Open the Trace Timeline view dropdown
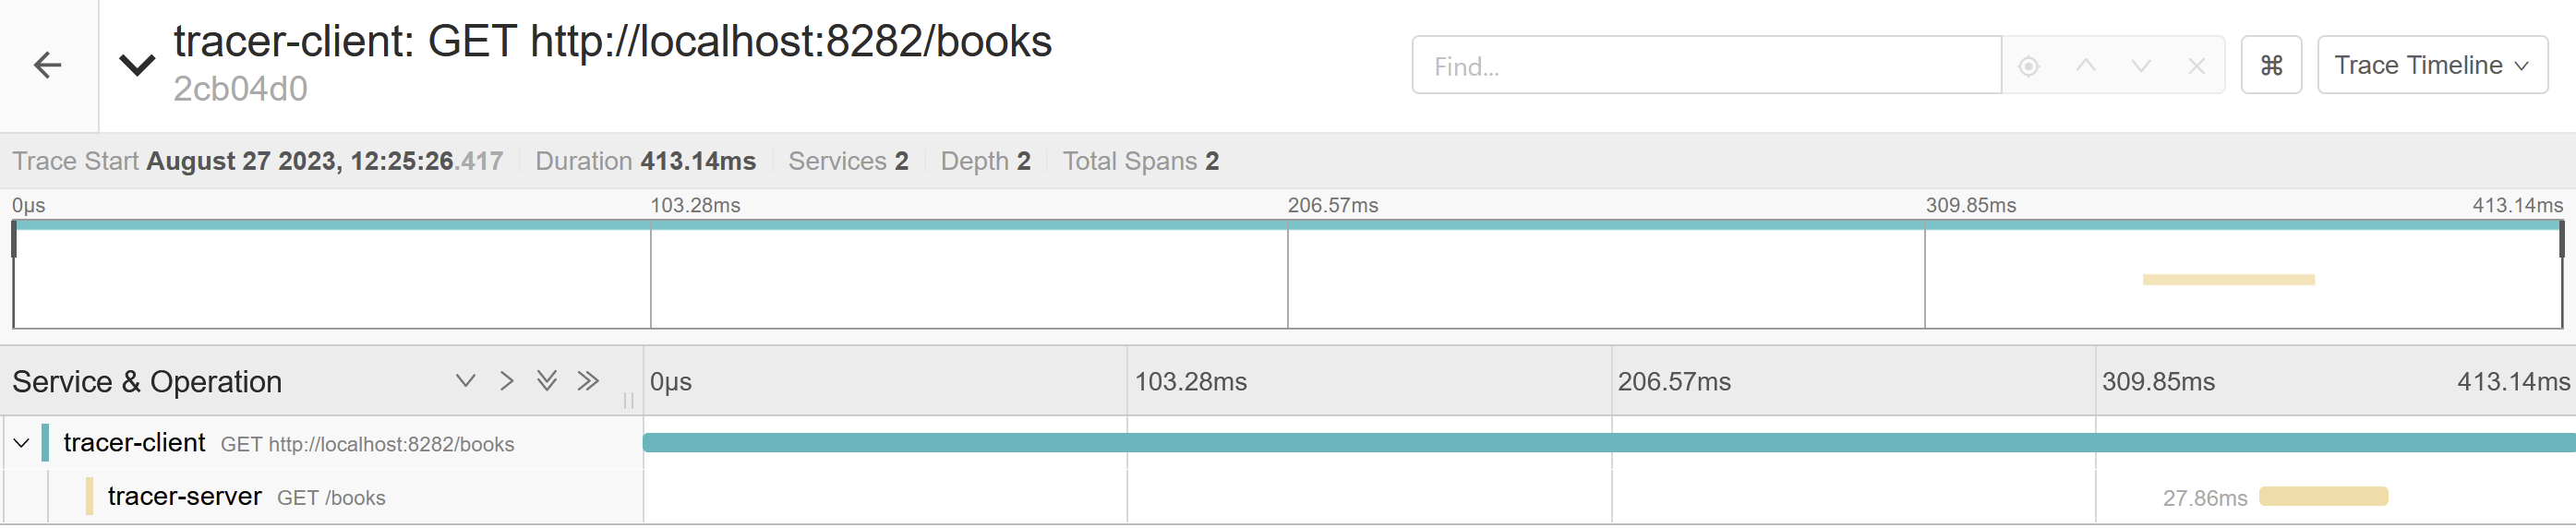Screen dimensions: 2576x528 (x=2431, y=66)
